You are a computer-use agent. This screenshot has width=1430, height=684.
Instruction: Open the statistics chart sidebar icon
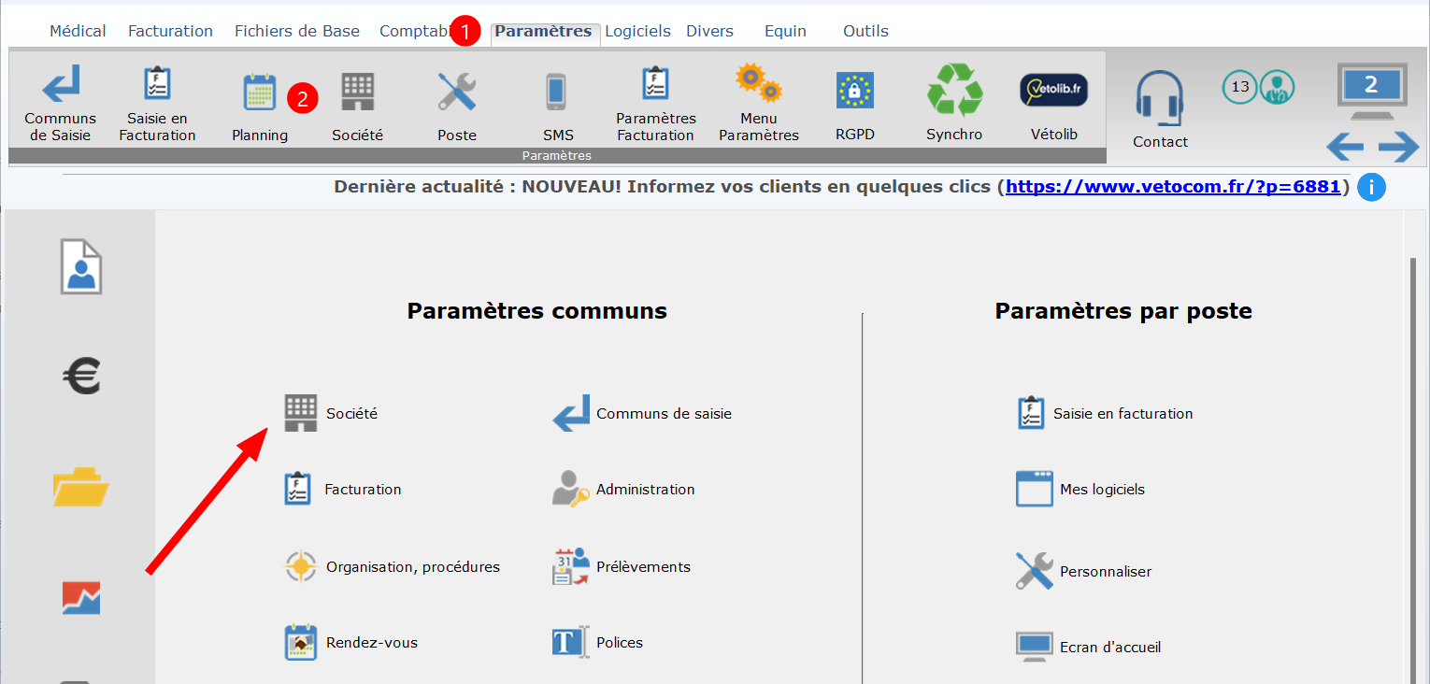coord(81,598)
